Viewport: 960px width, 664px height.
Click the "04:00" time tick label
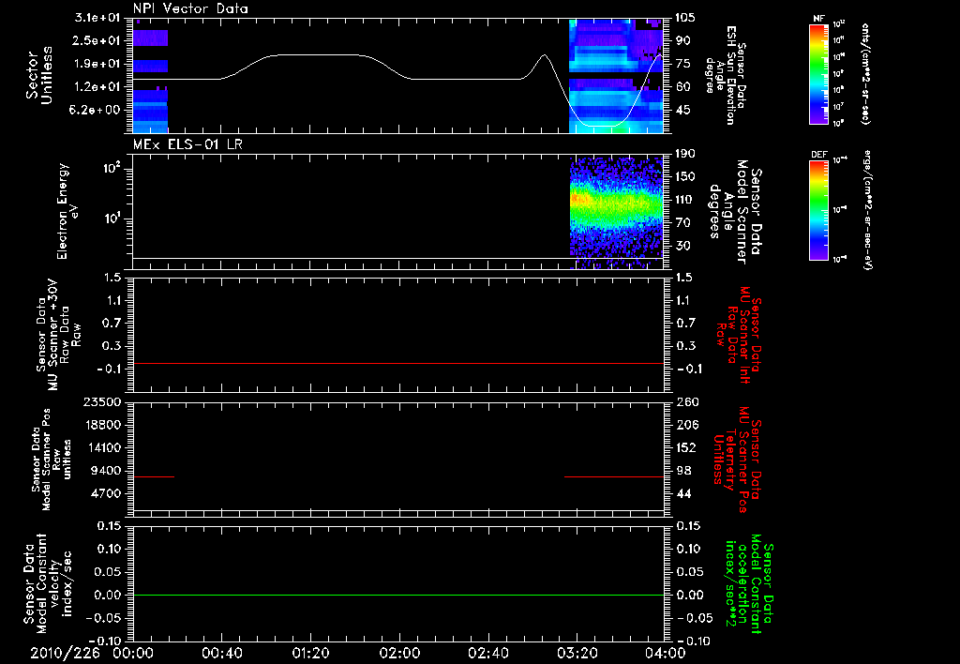coord(666,654)
